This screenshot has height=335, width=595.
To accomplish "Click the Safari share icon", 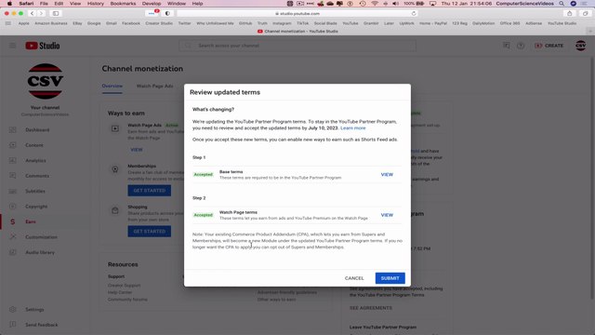I will (569, 13).
